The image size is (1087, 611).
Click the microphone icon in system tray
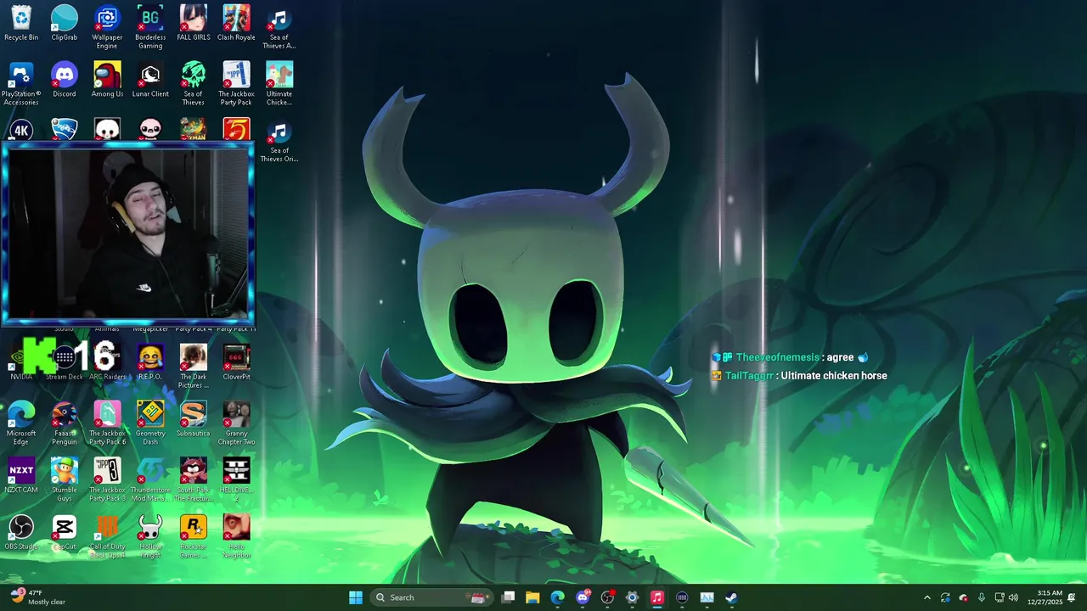[981, 597]
